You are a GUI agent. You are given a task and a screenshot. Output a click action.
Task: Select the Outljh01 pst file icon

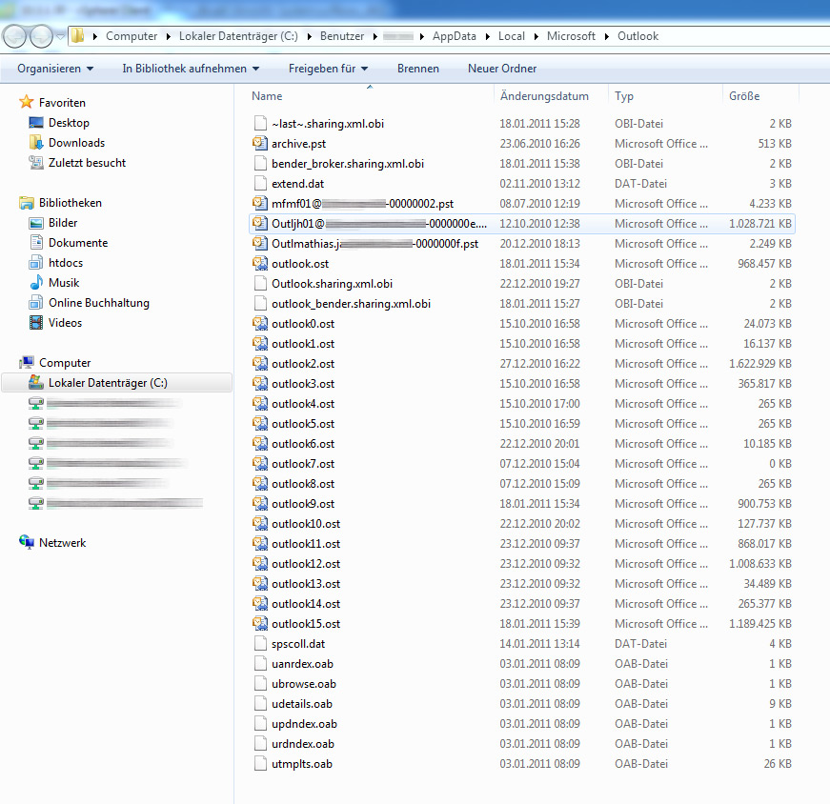[260, 223]
